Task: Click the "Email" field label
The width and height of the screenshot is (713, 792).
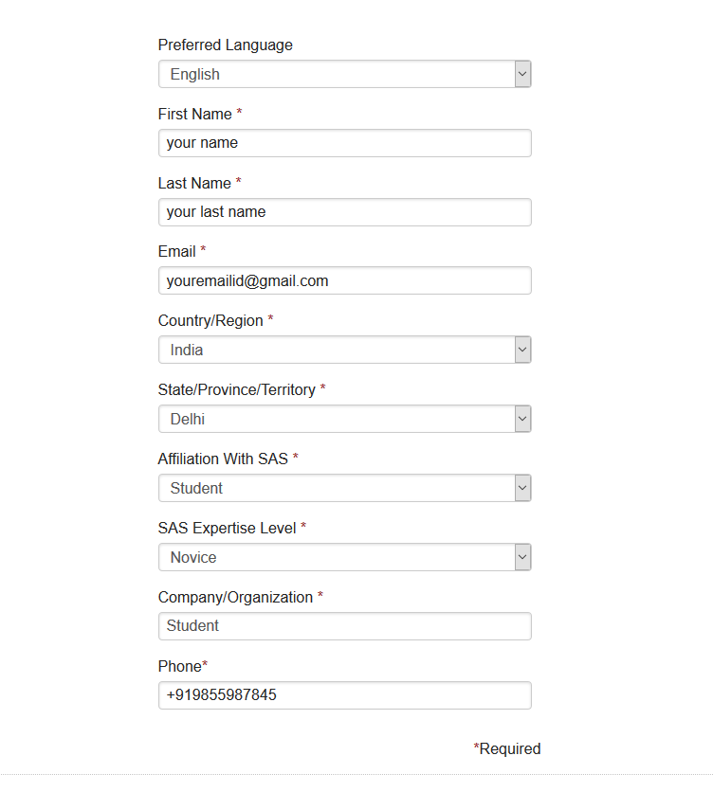Action: (x=176, y=251)
